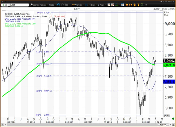Click the blue 7,351.11 SMA price tag

pyautogui.click(x=169, y=82)
